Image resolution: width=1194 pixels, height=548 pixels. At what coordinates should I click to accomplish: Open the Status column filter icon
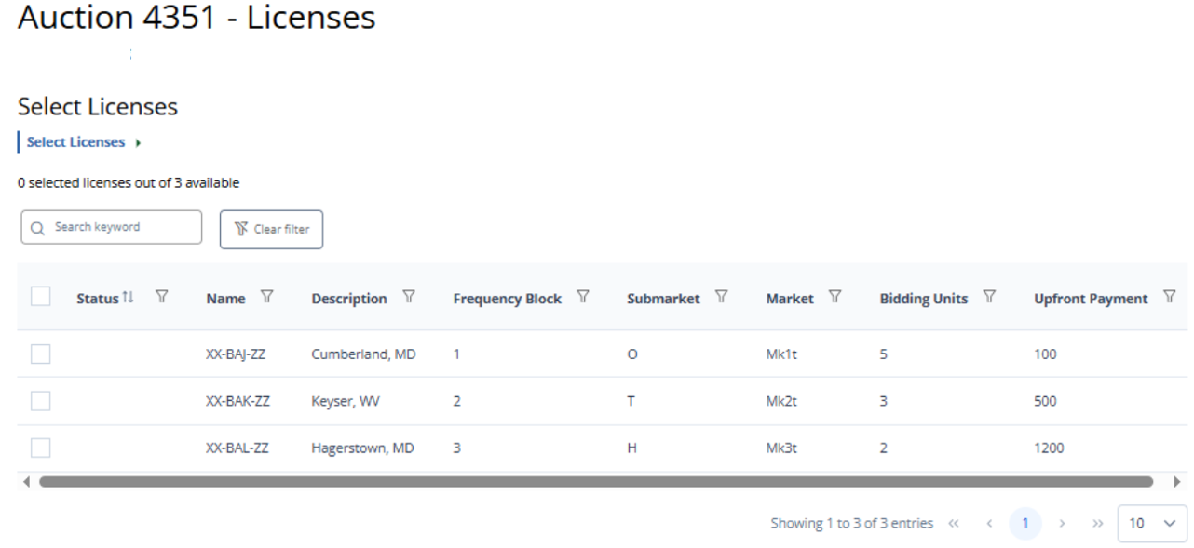click(162, 298)
